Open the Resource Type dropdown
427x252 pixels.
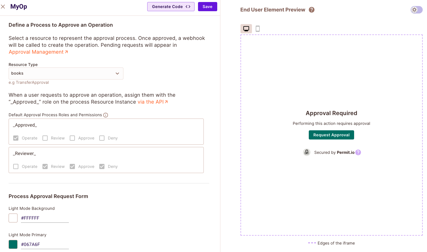tap(66, 73)
